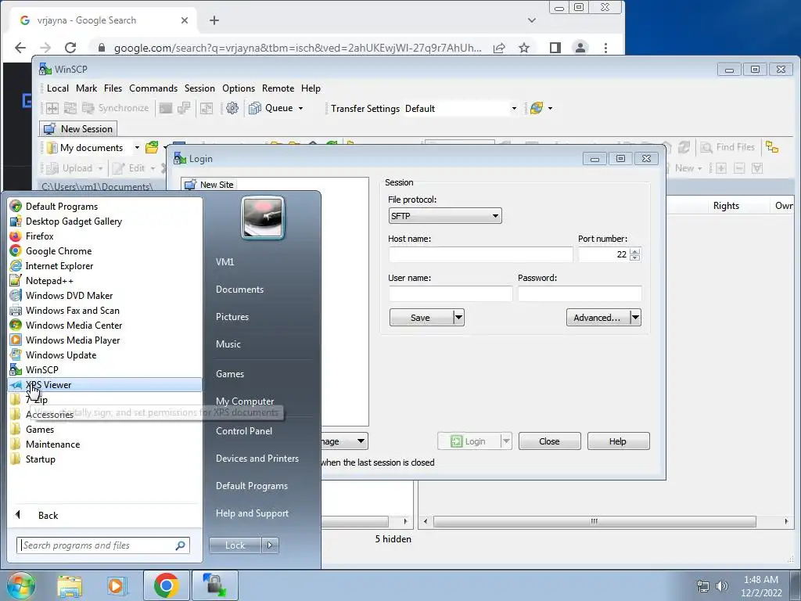The width and height of the screenshot is (801, 601).
Task: Launch Windows Media Player from Start menu
Action: pyautogui.click(x=106, y=340)
